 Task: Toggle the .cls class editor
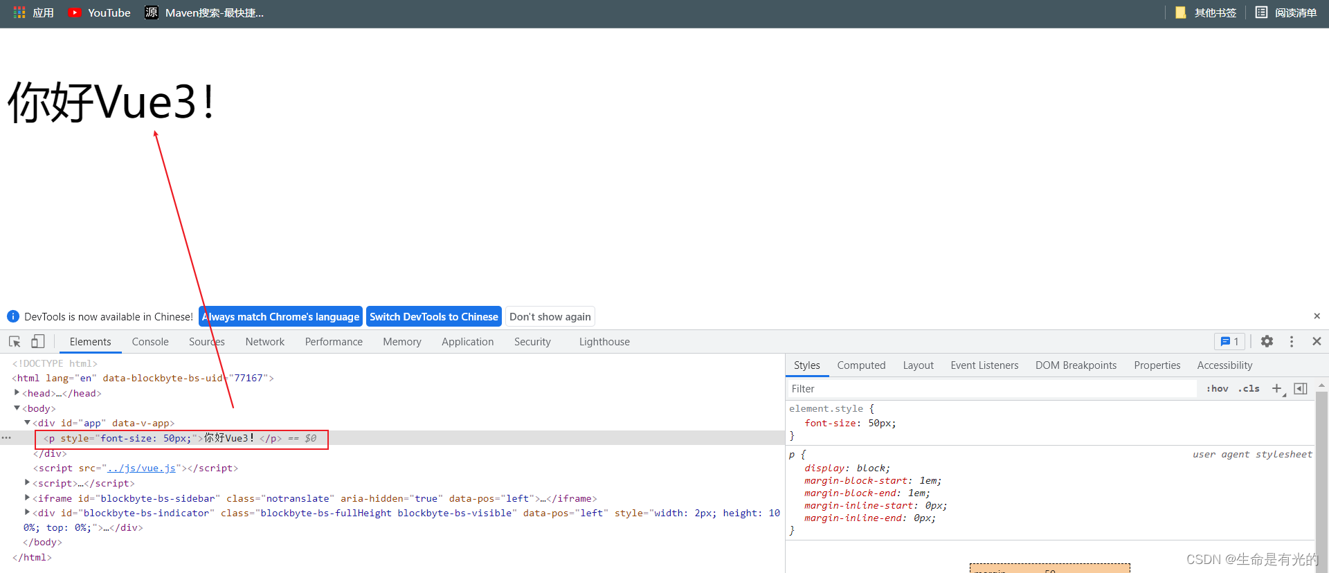tap(1249, 388)
